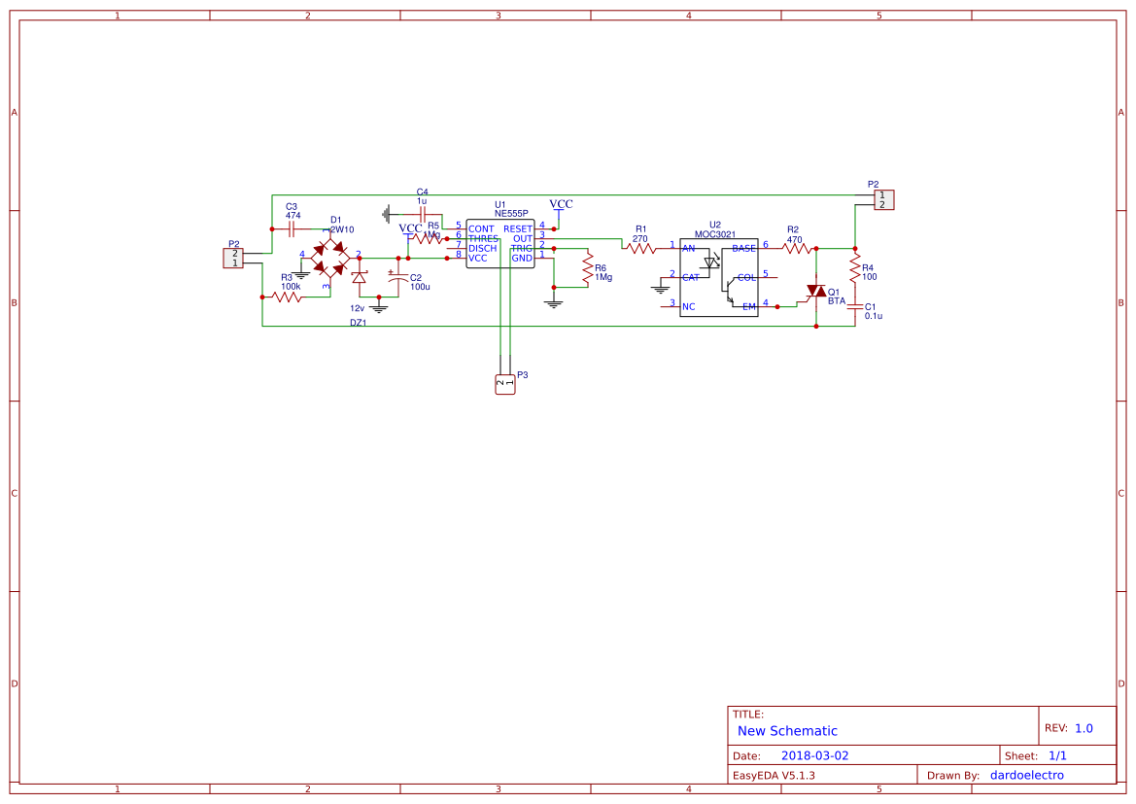The width and height of the screenshot is (1136, 804).
Task: Select resistor R1 labeled 270
Action: [639, 248]
